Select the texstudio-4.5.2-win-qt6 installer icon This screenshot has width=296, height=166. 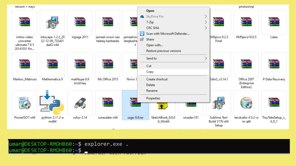click(246, 103)
